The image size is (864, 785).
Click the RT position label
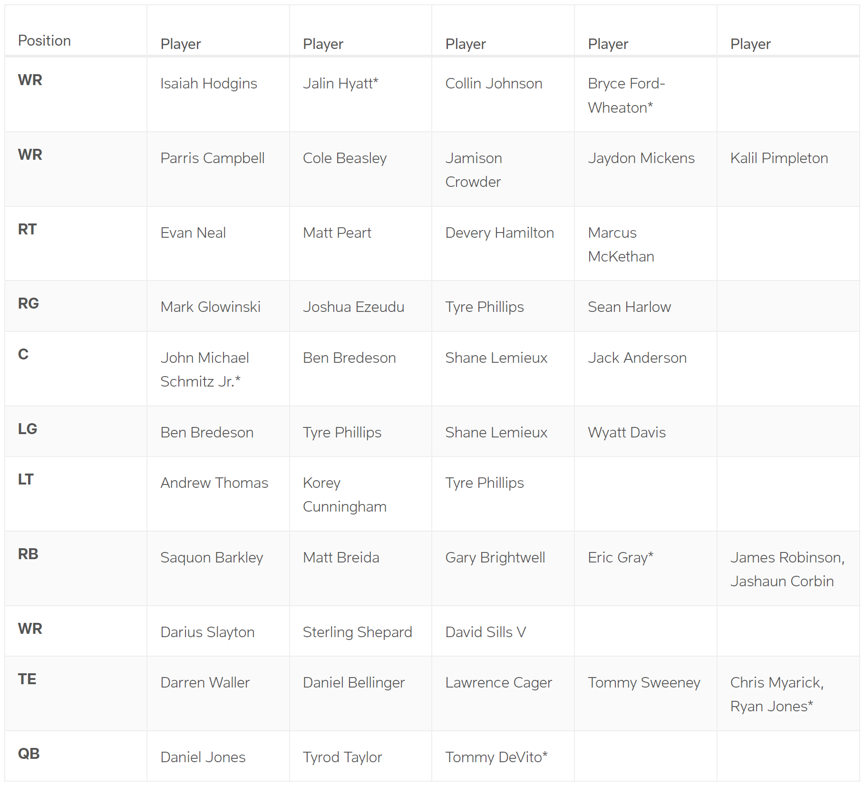[27, 230]
